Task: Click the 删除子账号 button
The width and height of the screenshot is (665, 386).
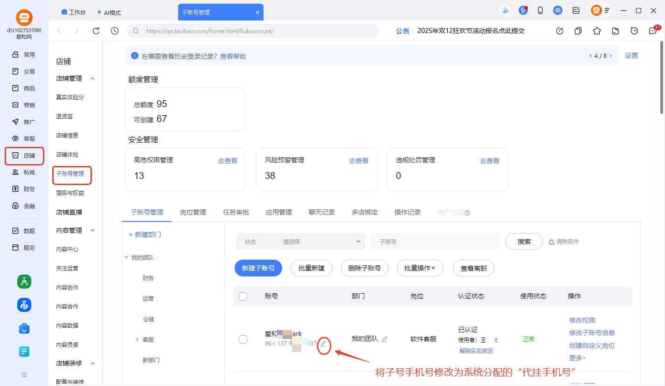Action: [x=365, y=268]
